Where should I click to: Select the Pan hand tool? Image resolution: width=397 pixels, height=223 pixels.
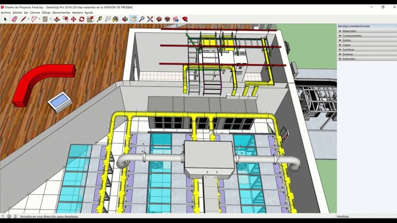(x=133, y=19)
